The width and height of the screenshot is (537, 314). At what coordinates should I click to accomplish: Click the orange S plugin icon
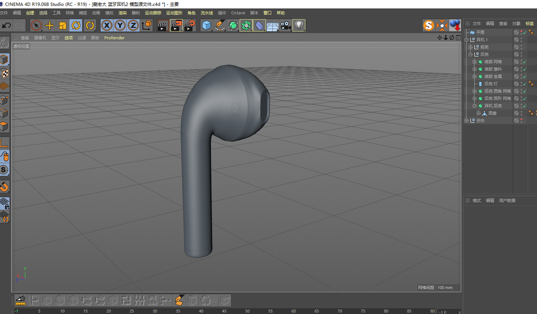428,25
